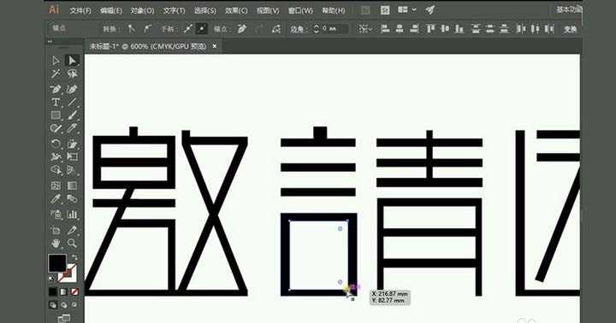Select the Pen tool in the toolbox
The image size is (616, 323).
(x=56, y=89)
